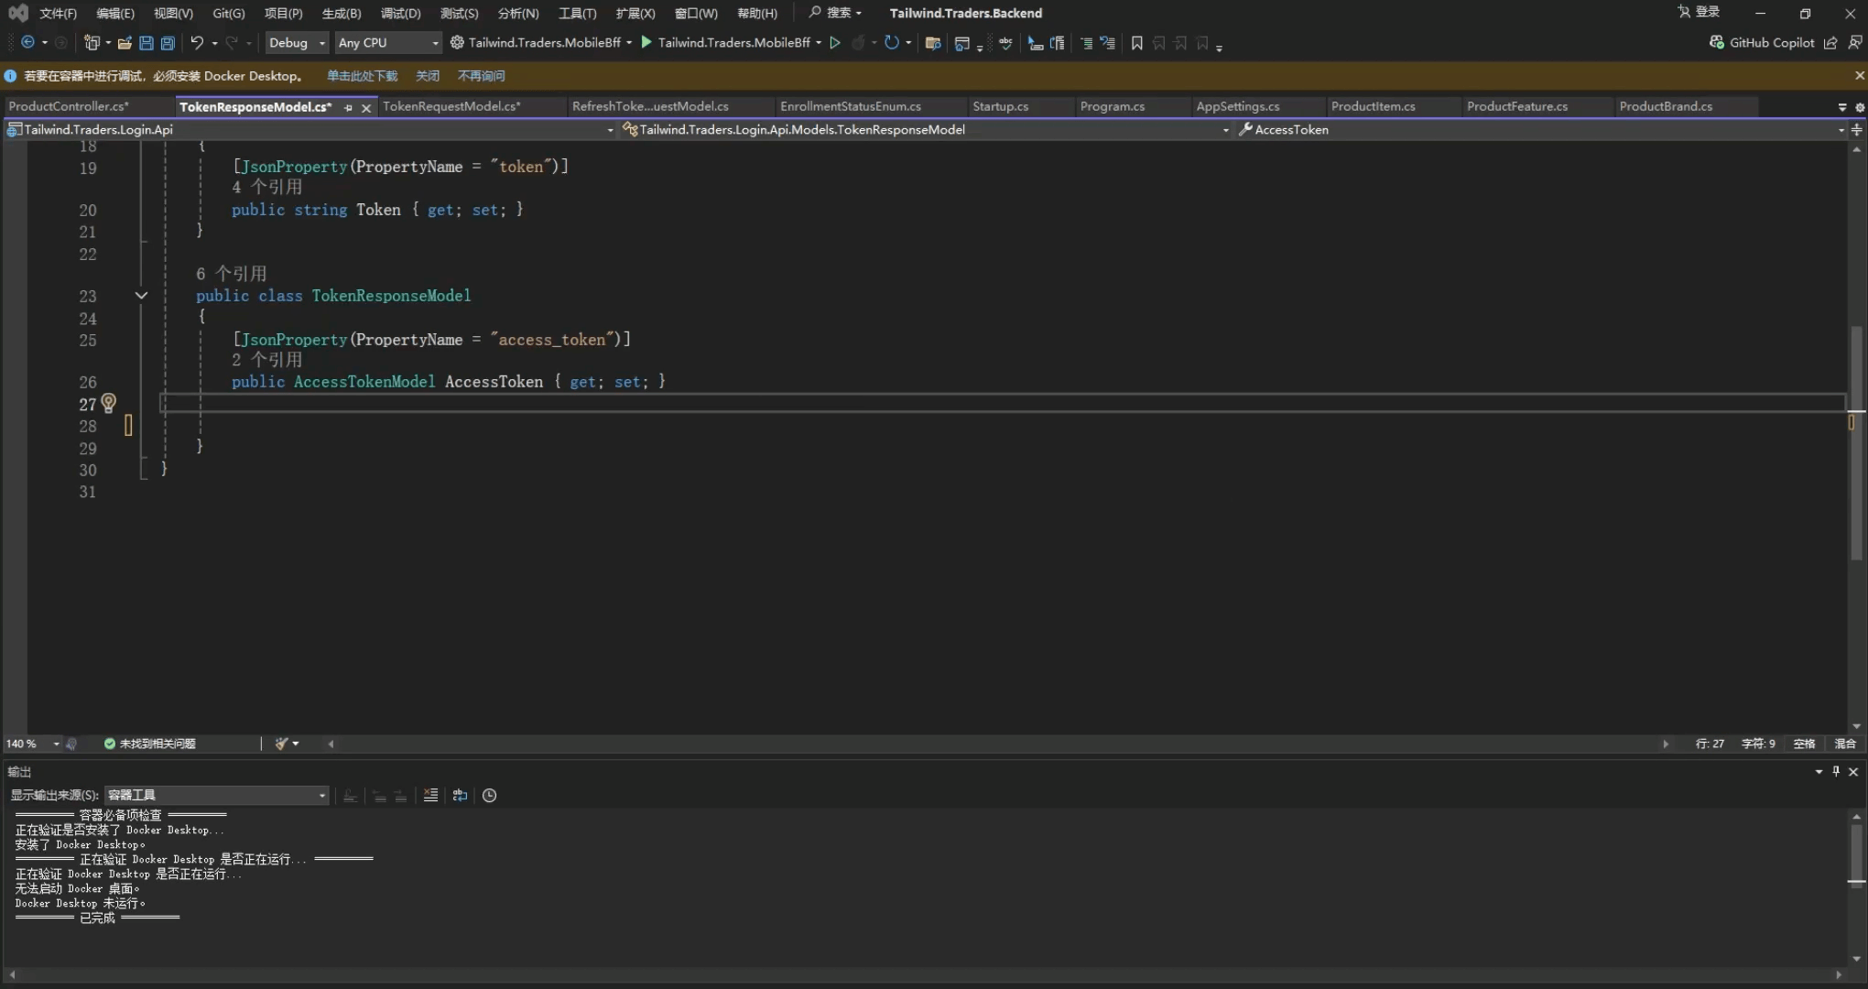Screen dimensions: 1868x989
Task: Click the Undo arrow icon
Action: [x=196, y=43]
